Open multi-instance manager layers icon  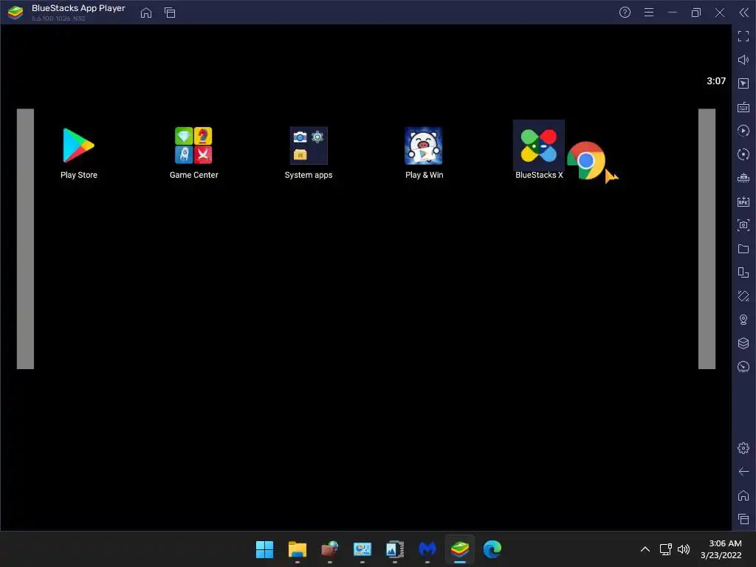pos(743,343)
